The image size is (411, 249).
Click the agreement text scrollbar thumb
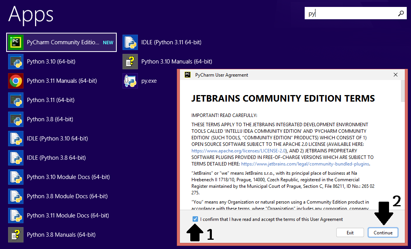(x=403, y=91)
